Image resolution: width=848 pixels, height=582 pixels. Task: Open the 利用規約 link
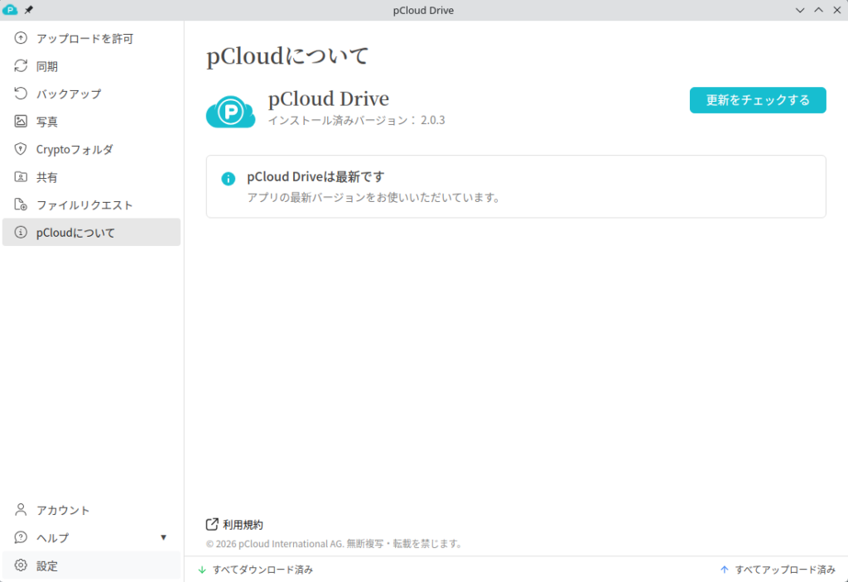(242, 525)
